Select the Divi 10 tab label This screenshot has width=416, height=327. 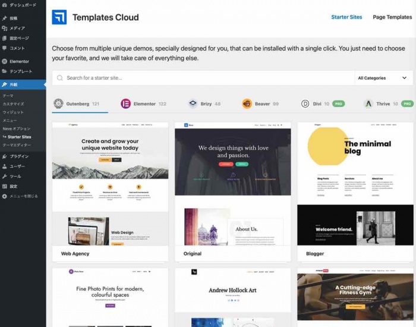321,104
